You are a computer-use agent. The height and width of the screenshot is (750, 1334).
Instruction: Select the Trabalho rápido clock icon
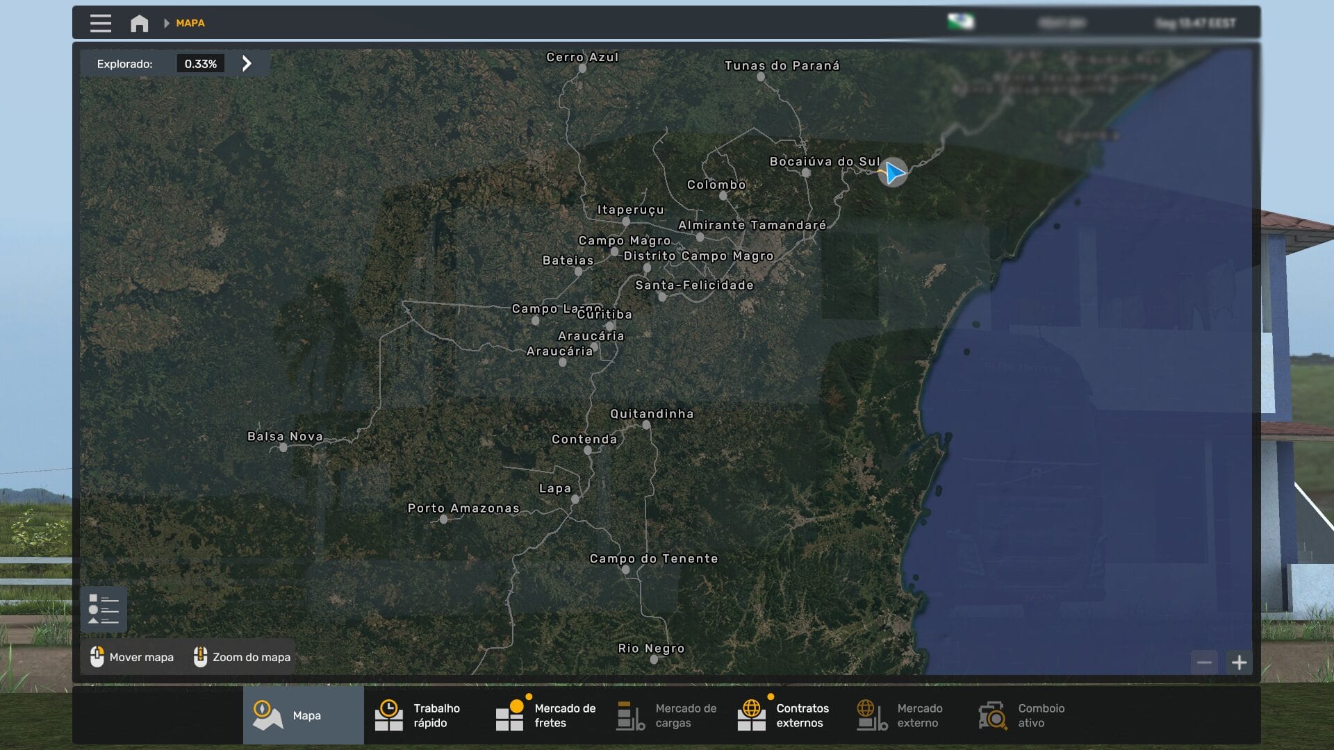pos(390,715)
